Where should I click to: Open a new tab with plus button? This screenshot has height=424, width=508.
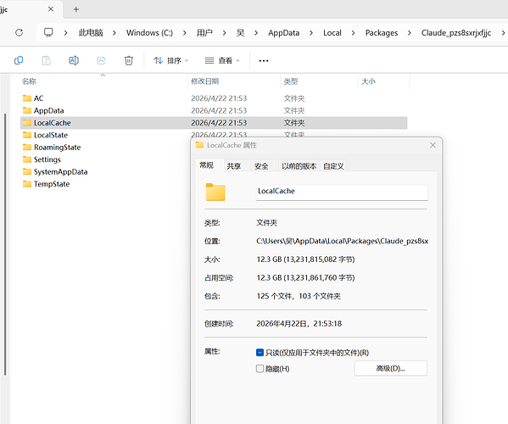point(76,9)
